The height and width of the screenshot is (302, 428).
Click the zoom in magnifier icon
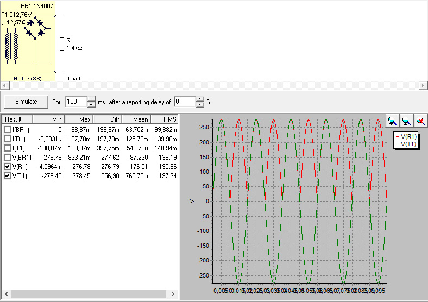click(392, 121)
